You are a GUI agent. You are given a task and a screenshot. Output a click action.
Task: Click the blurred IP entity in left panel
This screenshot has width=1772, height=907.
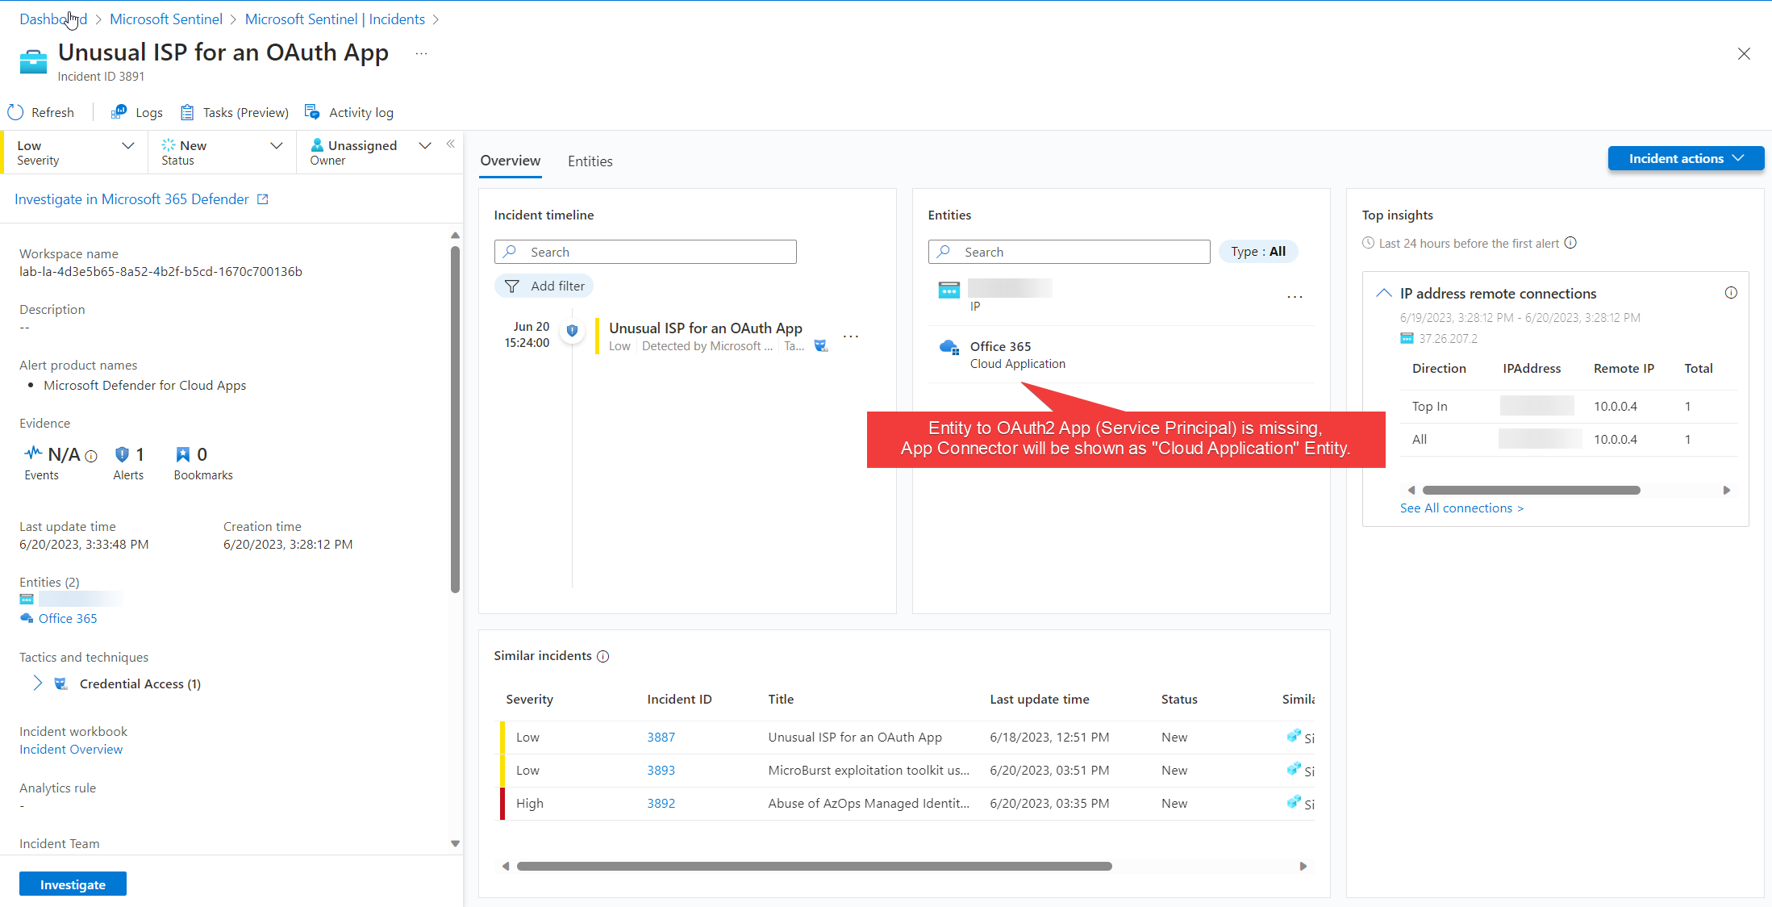pyautogui.click(x=80, y=600)
